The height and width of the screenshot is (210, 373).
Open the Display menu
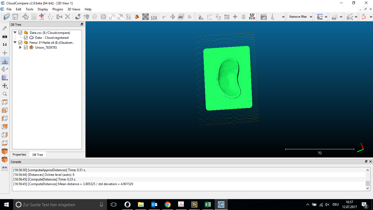[43, 9]
